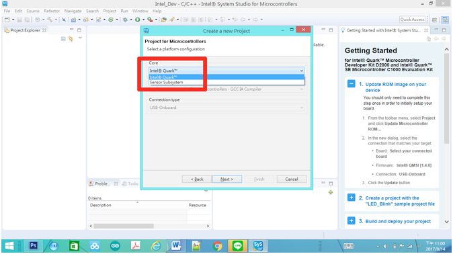Expand step 3 with the plus icon
The height and width of the screenshot is (254, 453).
pyautogui.click(x=352, y=221)
